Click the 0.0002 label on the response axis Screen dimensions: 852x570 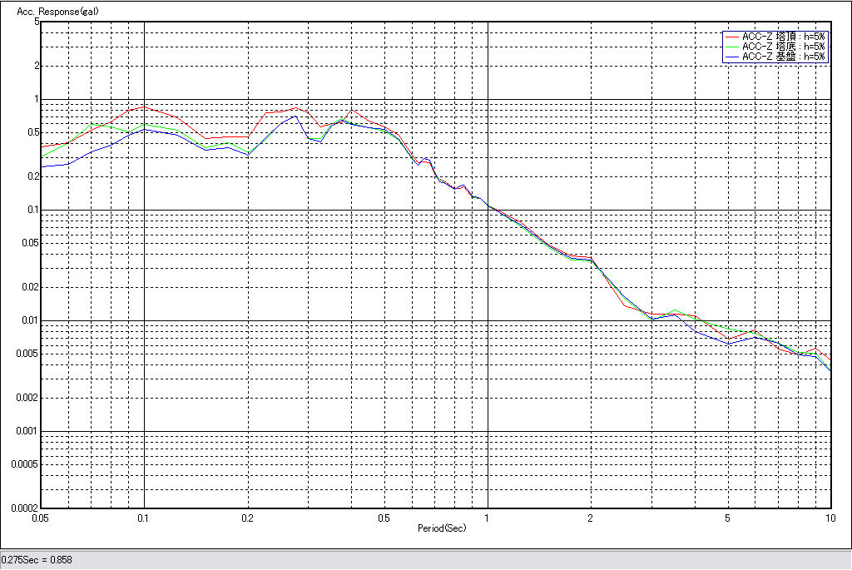point(25,508)
